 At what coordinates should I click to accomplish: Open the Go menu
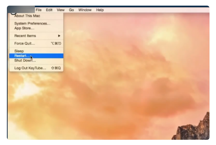(x=71, y=10)
